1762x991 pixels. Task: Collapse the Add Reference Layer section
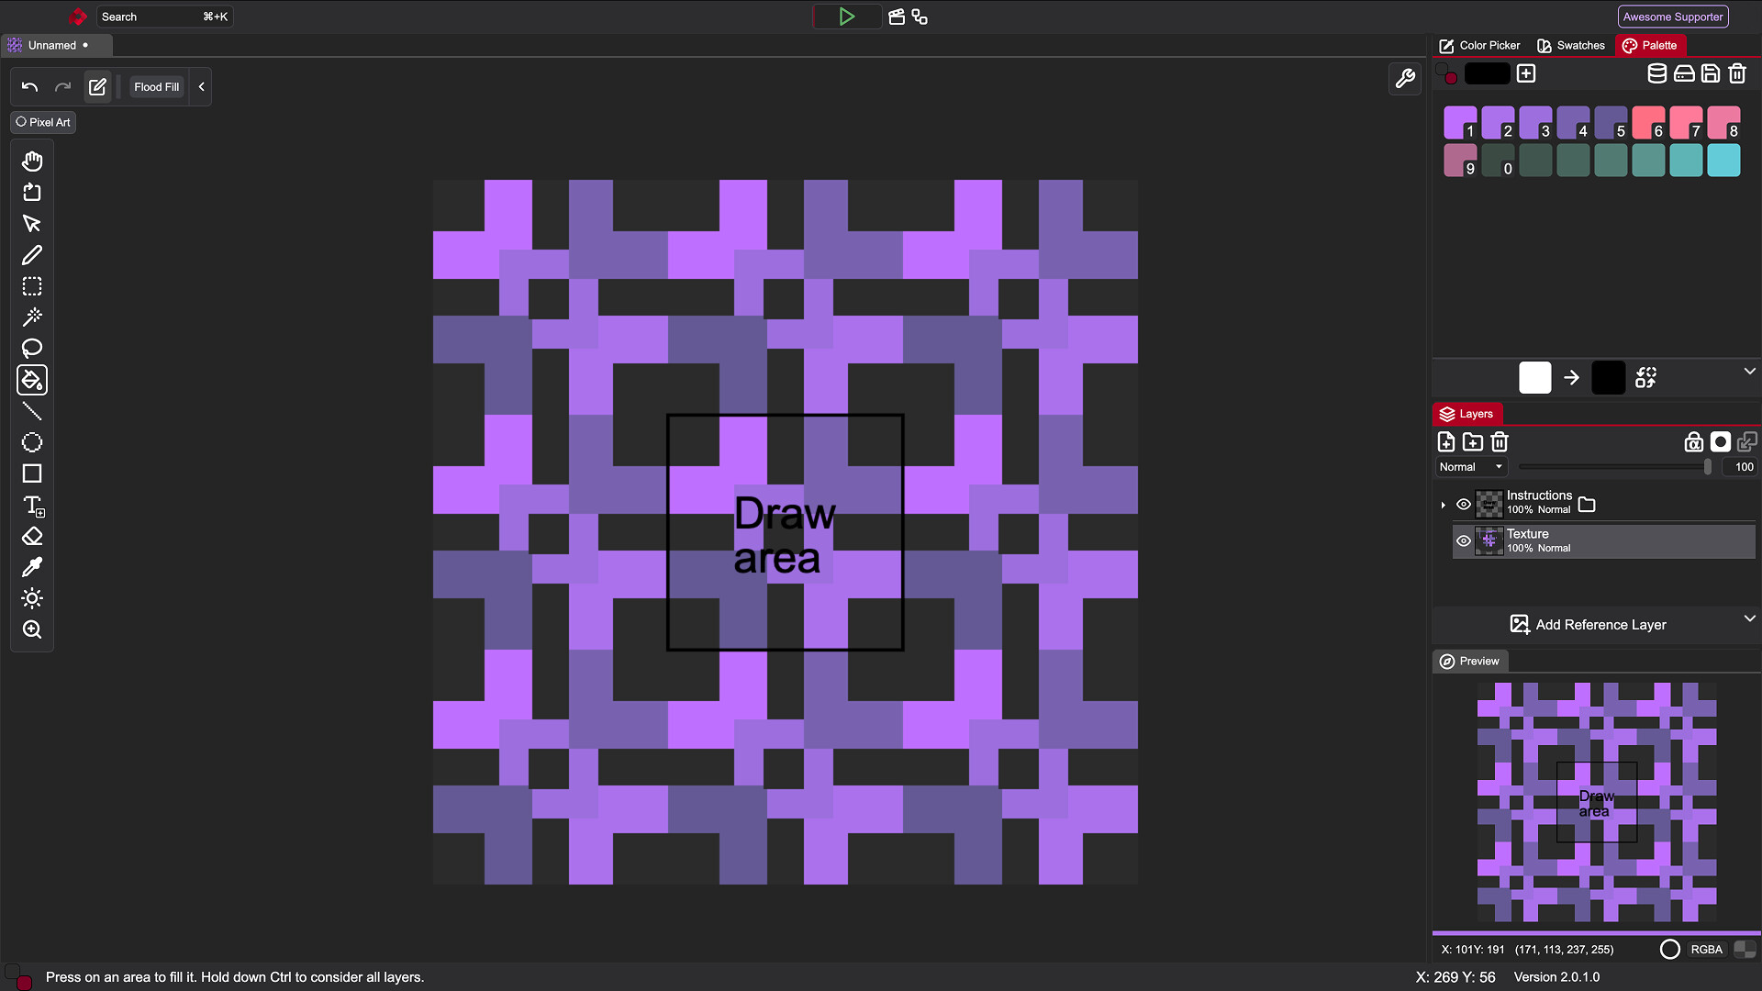[1749, 619]
